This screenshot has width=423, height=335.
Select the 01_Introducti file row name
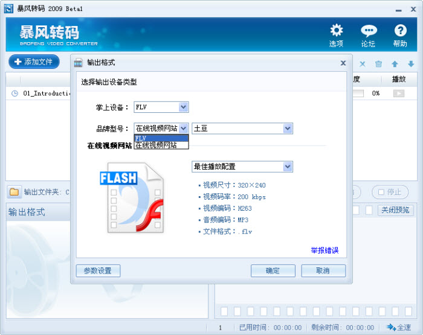click(x=47, y=93)
